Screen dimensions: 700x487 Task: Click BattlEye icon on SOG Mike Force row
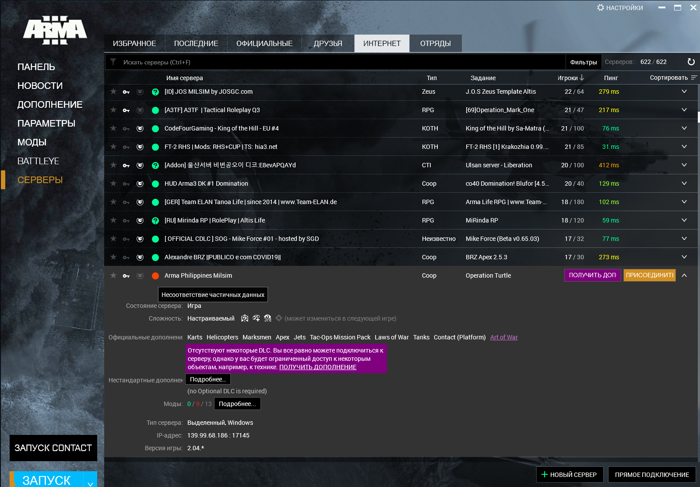(x=140, y=239)
